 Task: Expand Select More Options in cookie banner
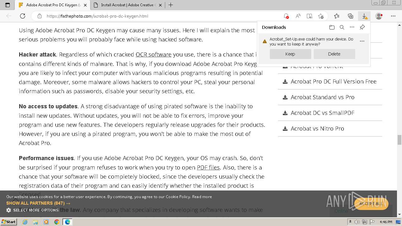(32, 210)
